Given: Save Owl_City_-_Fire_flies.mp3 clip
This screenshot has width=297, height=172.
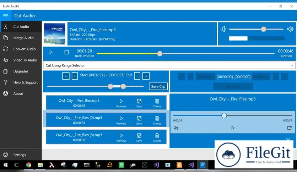Looking at the screenshot, I should point(139,103).
